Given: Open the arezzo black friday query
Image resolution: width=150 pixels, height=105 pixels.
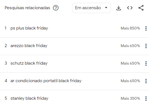Looking at the screenshot, I should tap(29, 46).
